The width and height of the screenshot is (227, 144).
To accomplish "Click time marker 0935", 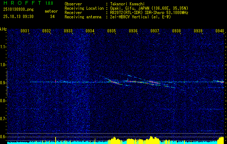I will tap(112, 31).
